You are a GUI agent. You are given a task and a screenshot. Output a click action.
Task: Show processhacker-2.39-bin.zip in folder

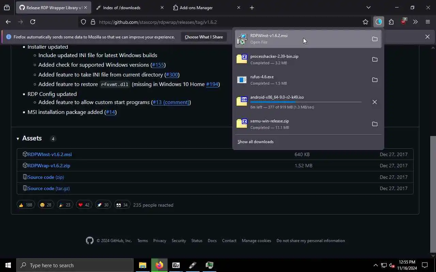375,59
